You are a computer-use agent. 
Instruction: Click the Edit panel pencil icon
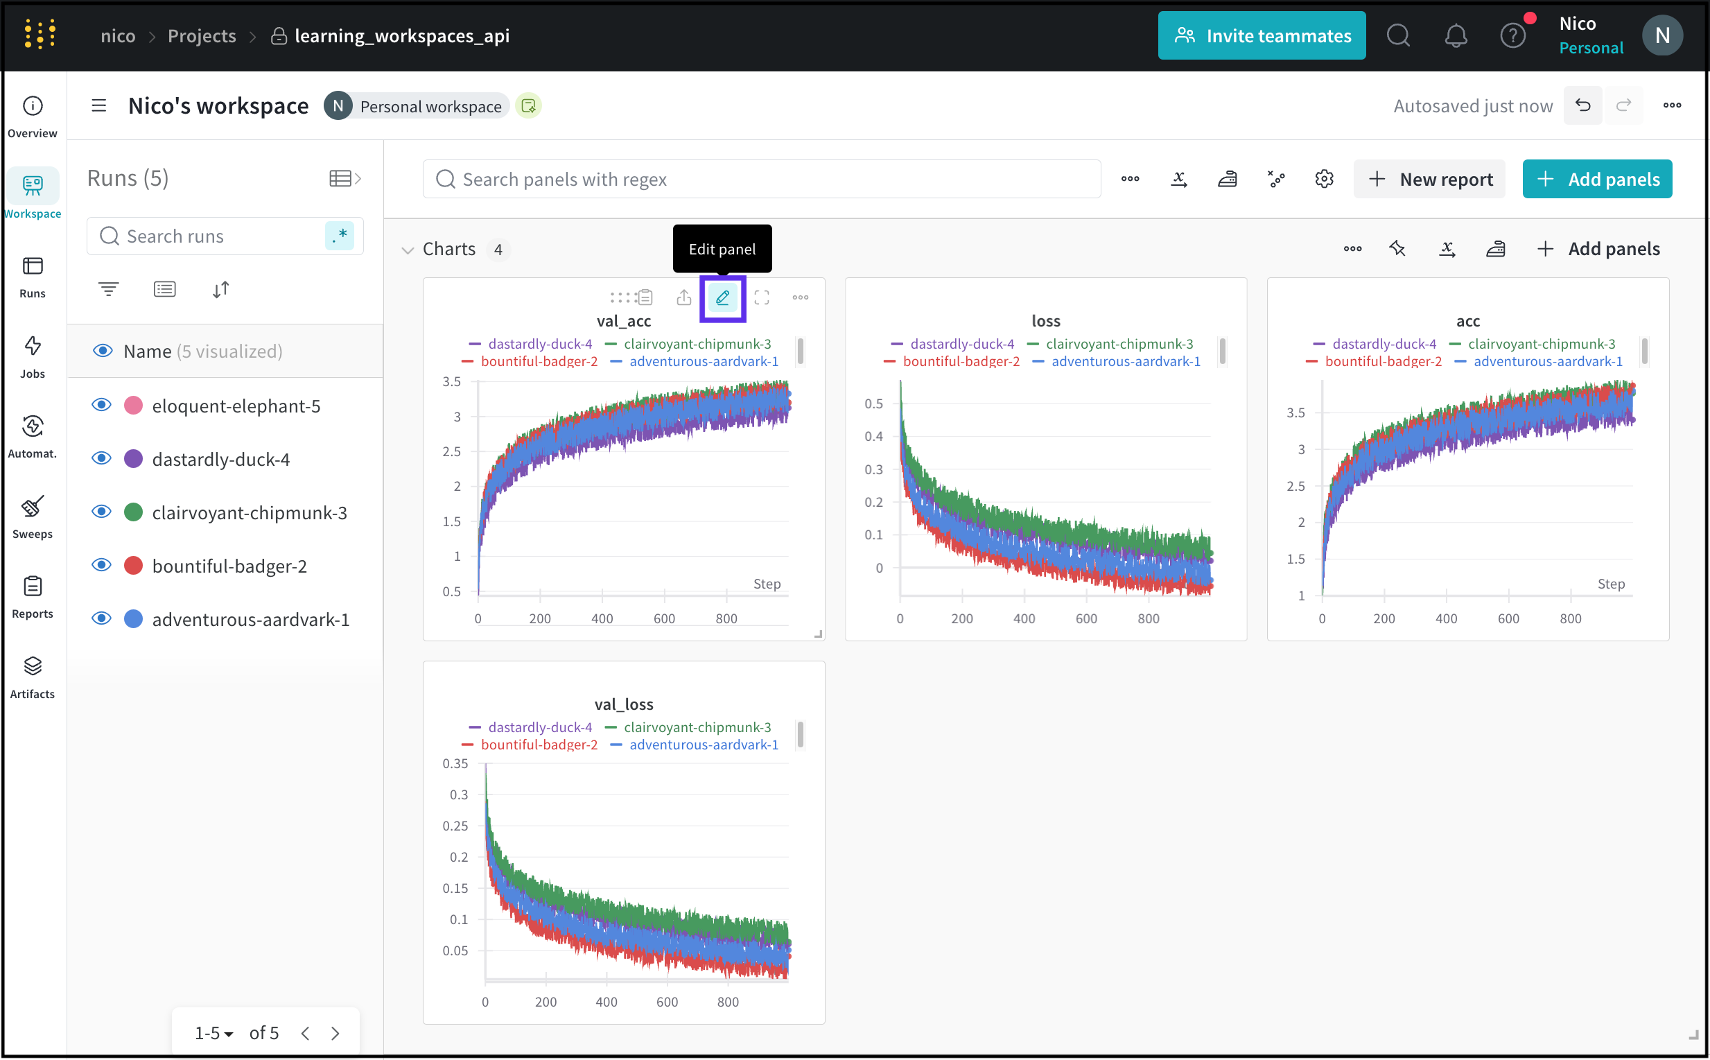pos(722,298)
